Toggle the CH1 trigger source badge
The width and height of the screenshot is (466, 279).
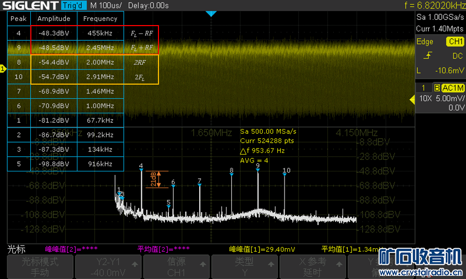click(x=454, y=42)
